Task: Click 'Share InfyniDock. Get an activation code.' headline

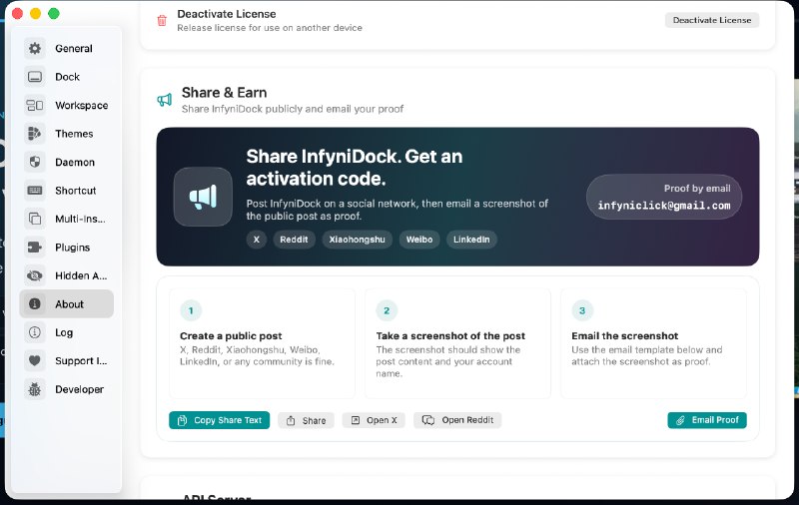Action: click(x=355, y=168)
